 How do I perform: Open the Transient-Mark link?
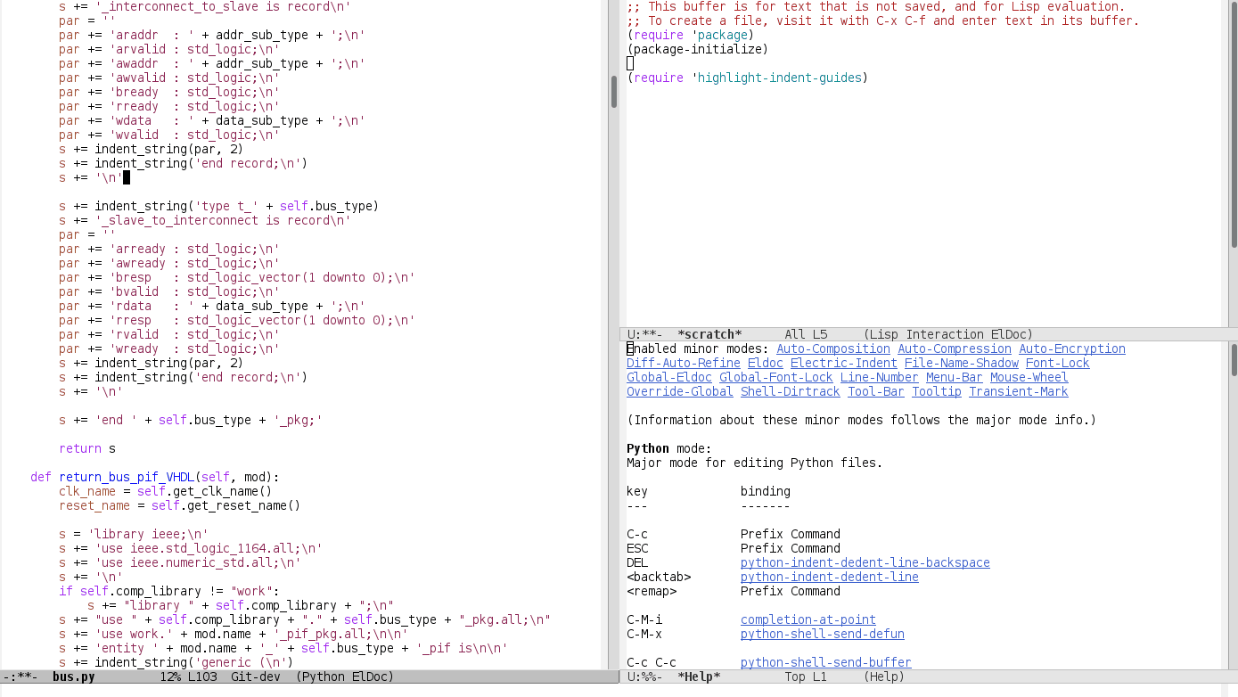pos(1019,391)
